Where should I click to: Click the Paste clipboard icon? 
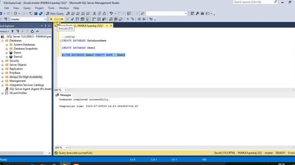(x=104, y=13)
